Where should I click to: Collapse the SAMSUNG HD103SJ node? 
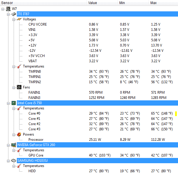coord(8,161)
